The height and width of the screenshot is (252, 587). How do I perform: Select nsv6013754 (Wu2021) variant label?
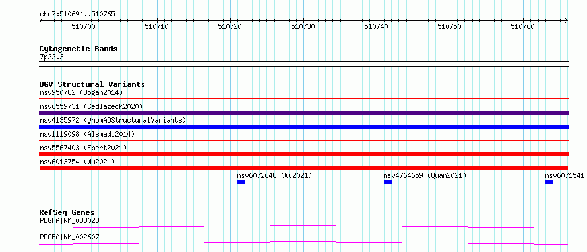click(77, 162)
